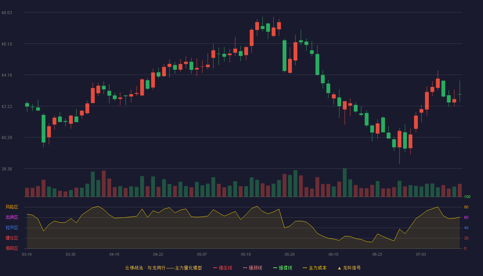Click the 低吸区 zone label
483x276 pixels.
pyautogui.click(x=12, y=248)
